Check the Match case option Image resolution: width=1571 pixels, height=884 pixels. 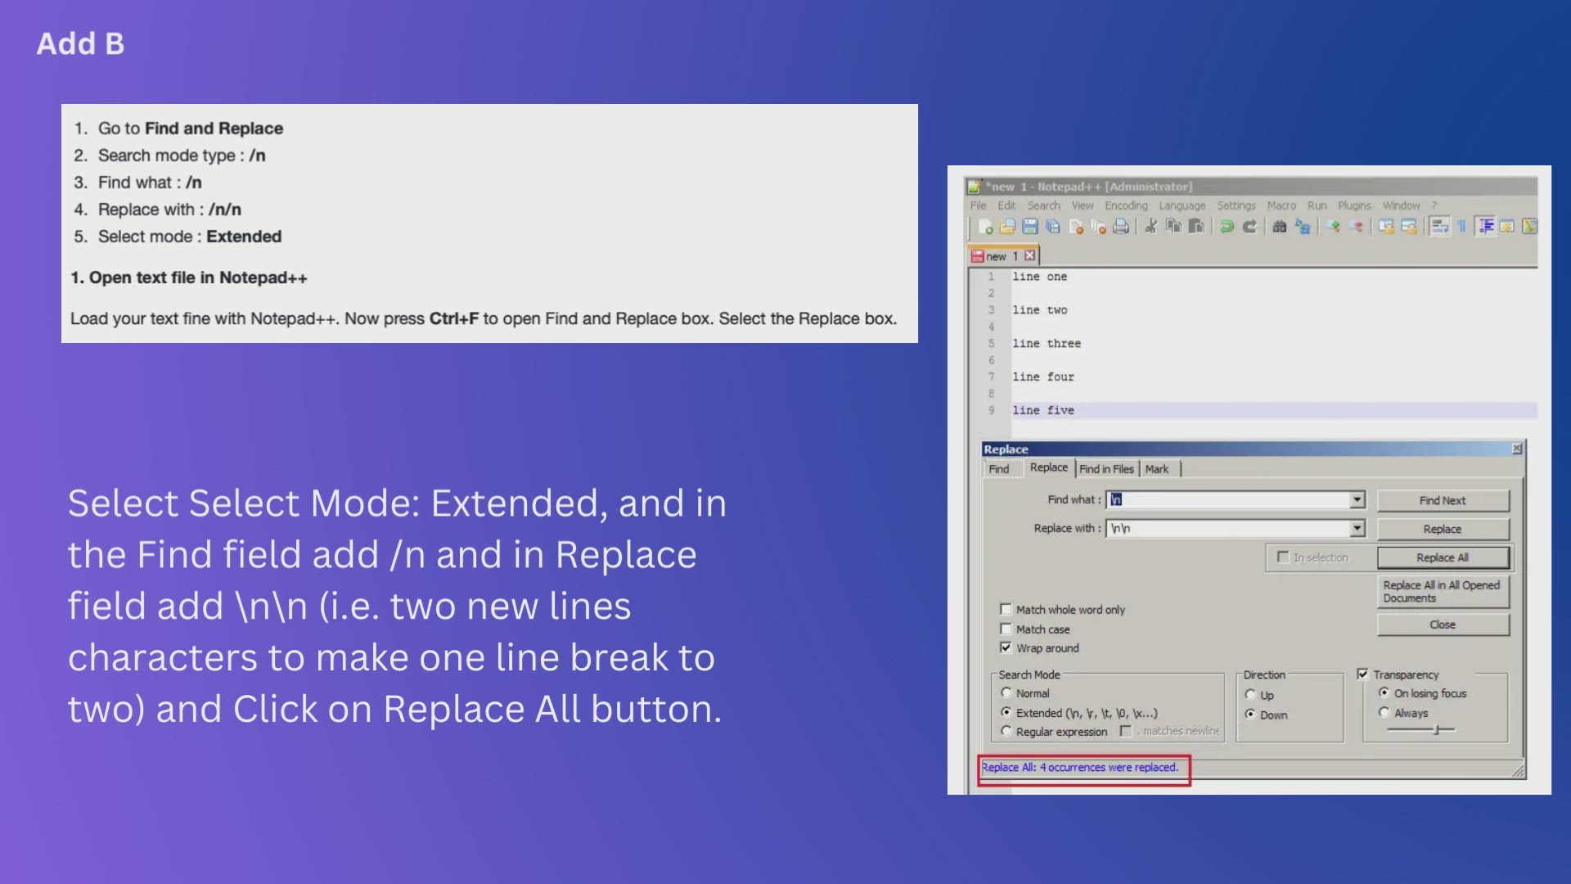[x=1006, y=629]
